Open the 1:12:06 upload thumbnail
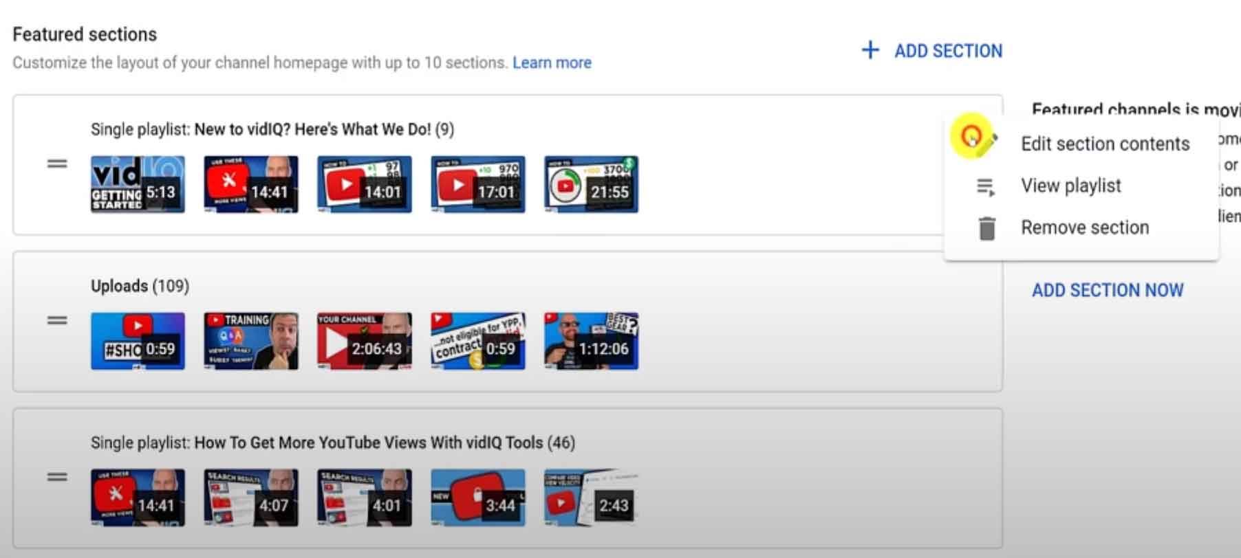The width and height of the screenshot is (1241, 558). tap(591, 341)
